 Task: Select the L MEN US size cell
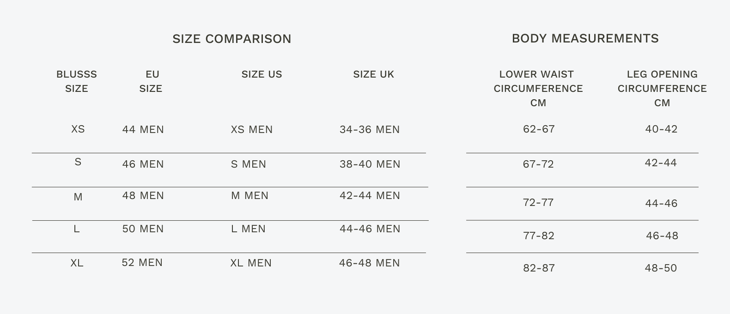pos(248,229)
